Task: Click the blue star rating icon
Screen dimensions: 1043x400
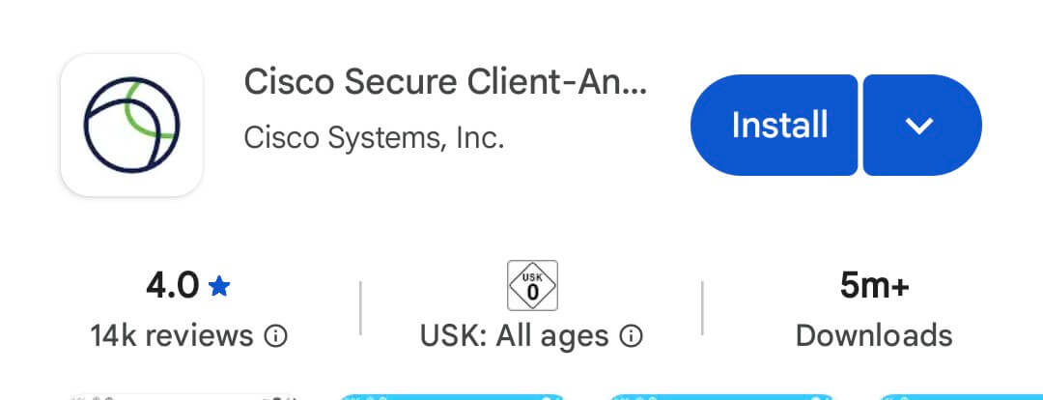Action: click(x=219, y=286)
